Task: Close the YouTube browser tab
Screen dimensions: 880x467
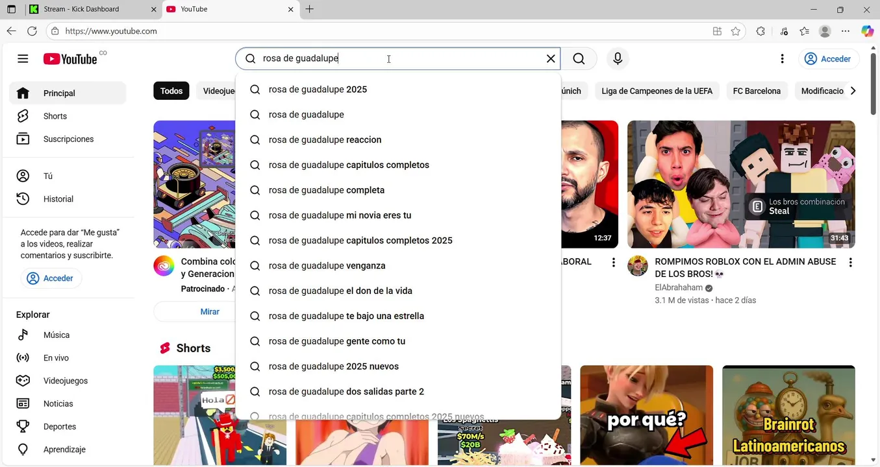Action: pos(290,9)
